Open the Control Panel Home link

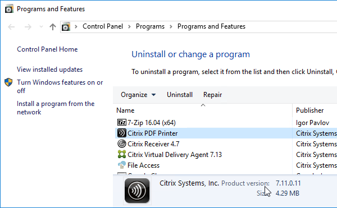pyautogui.click(x=47, y=49)
